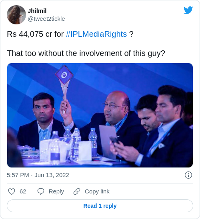Viewport: 200px width, 219px height.
Task: Click the Jhilmil display name
Action: tap(37, 11)
